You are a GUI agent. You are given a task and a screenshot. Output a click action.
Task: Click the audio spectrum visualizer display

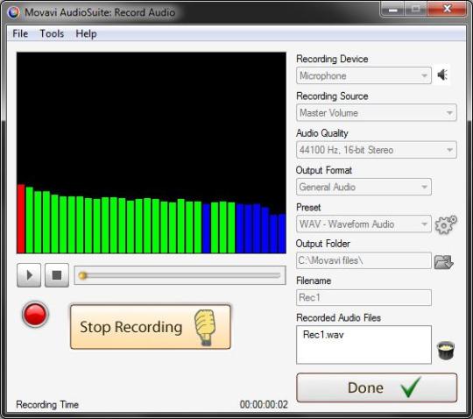point(152,153)
